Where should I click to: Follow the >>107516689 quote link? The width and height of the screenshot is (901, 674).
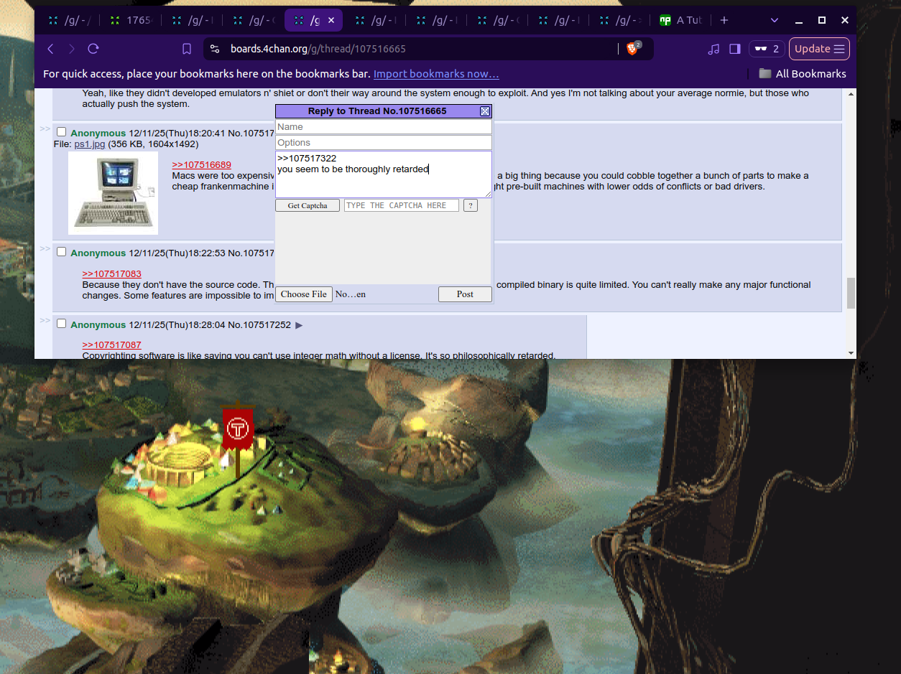201,165
